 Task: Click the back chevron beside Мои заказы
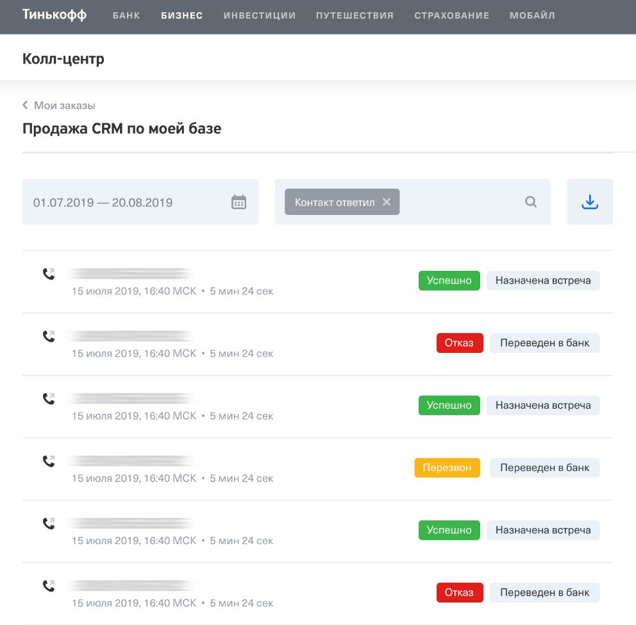[25, 105]
